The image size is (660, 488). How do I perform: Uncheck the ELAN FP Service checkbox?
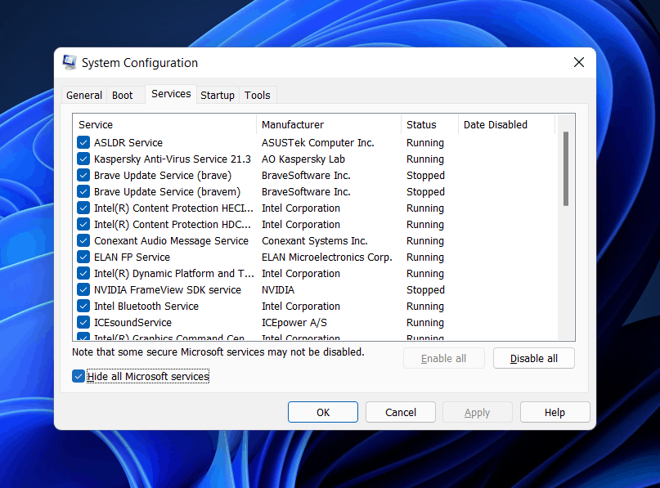coord(83,257)
